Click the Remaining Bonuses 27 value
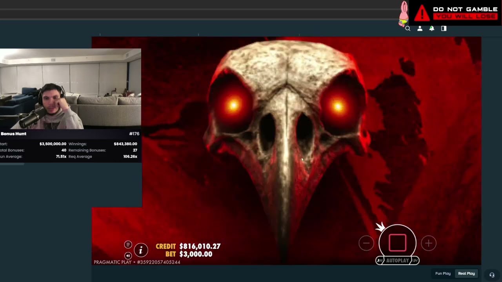The image size is (502, 282). coord(135,150)
